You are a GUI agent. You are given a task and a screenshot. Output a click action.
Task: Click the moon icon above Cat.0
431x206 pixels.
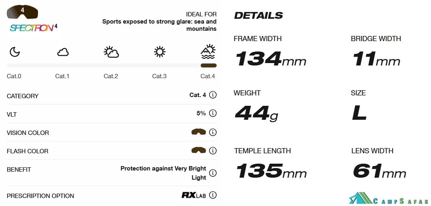click(14, 52)
